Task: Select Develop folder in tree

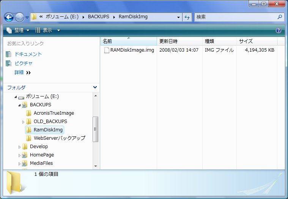Action: pyautogui.click(x=39, y=147)
